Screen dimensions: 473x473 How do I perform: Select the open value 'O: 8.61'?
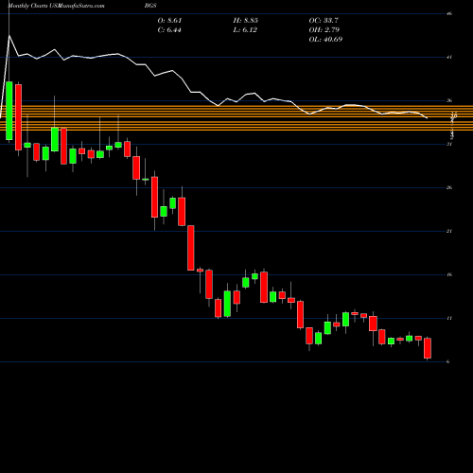coord(169,21)
